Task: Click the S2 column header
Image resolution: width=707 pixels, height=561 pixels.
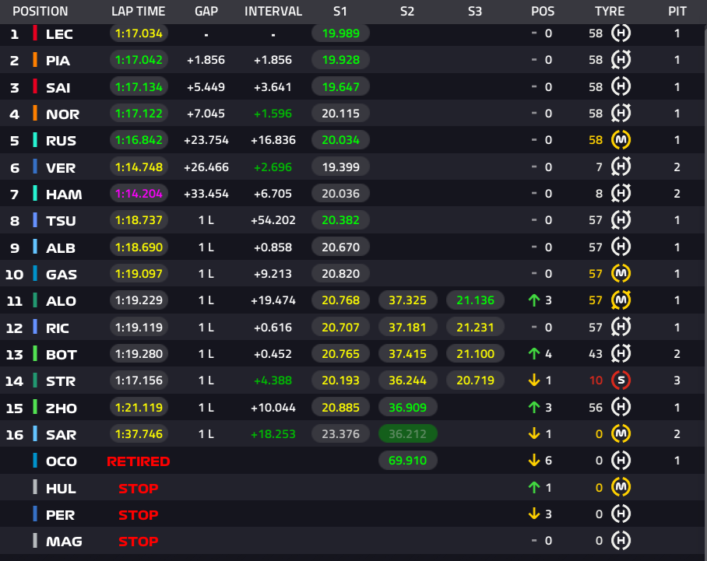Action: (407, 11)
